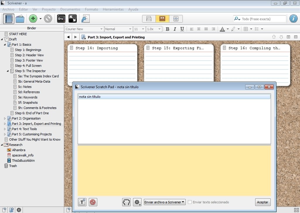Toggle bold formatting
This screenshot has width=300, height=213.
(x=167, y=29)
